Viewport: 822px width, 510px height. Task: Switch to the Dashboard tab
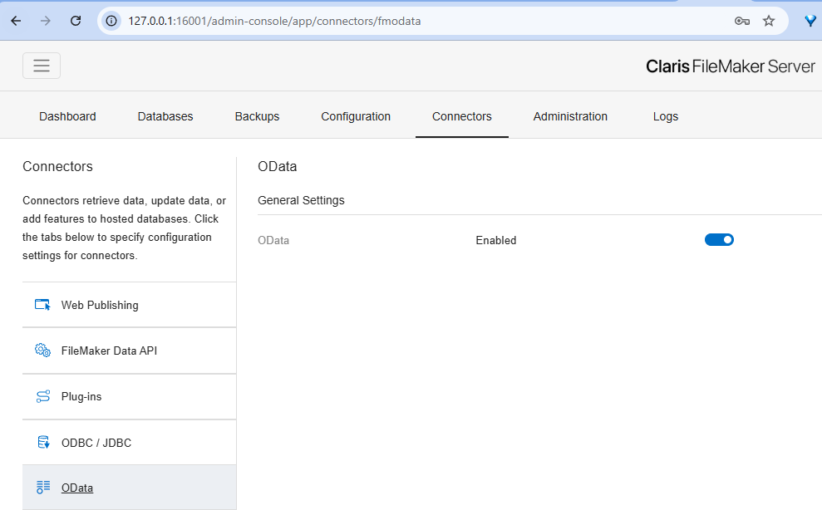coord(67,116)
